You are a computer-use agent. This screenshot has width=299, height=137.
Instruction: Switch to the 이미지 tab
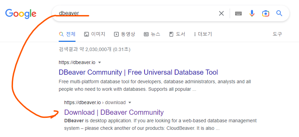tap(95, 34)
